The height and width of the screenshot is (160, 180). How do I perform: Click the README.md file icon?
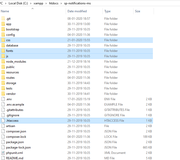pos(3,158)
